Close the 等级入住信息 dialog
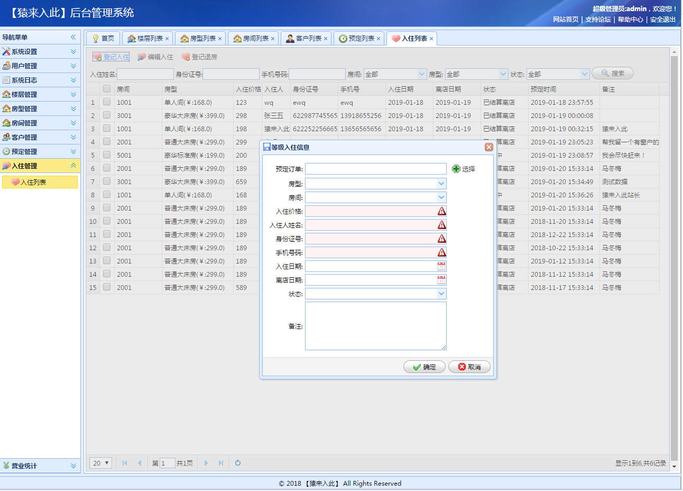Viewport: 683px width, 491px height. click(489, 147)
